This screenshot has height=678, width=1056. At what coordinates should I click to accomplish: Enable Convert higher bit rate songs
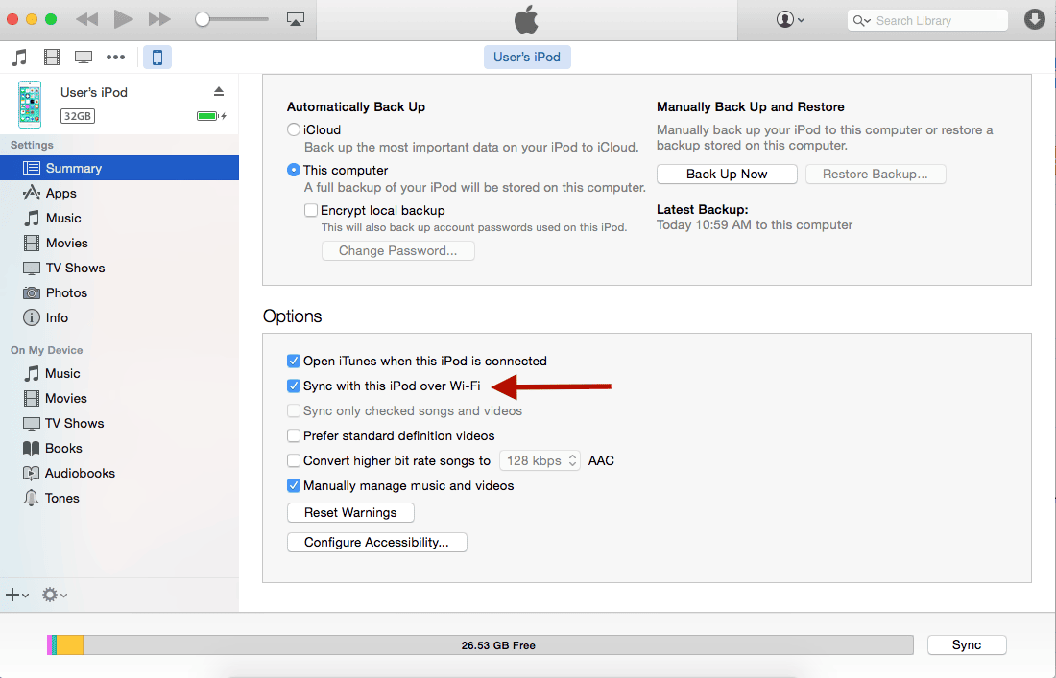[294, 460]
